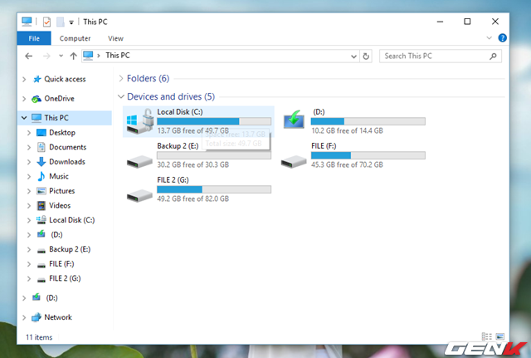This screenshot has height=358, width=531.
Task: Click the Properties icon in quick access toolbar
Action: coord(46,22)
